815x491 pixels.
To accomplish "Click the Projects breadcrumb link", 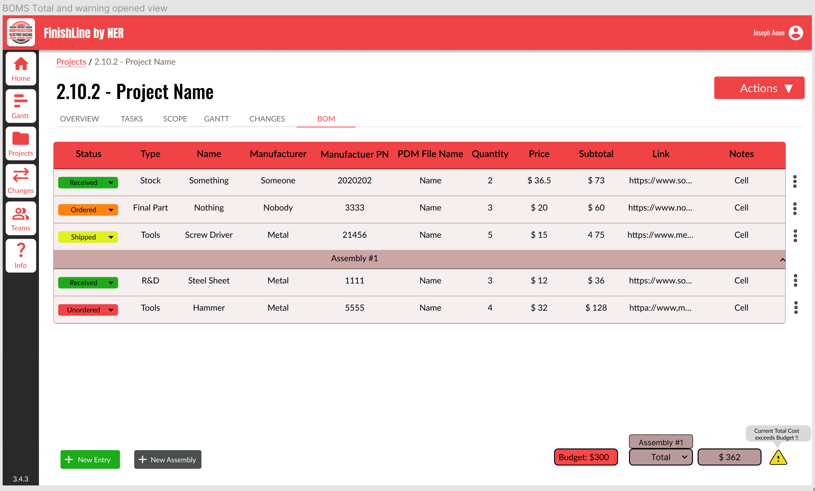I will tap(71, 61).
